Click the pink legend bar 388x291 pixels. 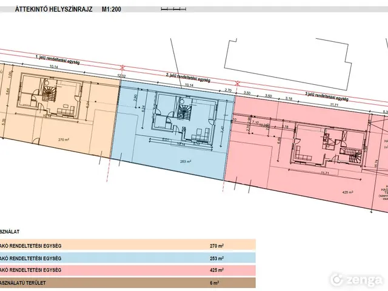[128, 270]
